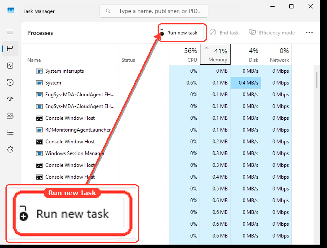The height and width of the screenshot is (248, 327).
Task: Open the Performance page from sidebar
Action: pyautogui.click(x=10, y=66)
